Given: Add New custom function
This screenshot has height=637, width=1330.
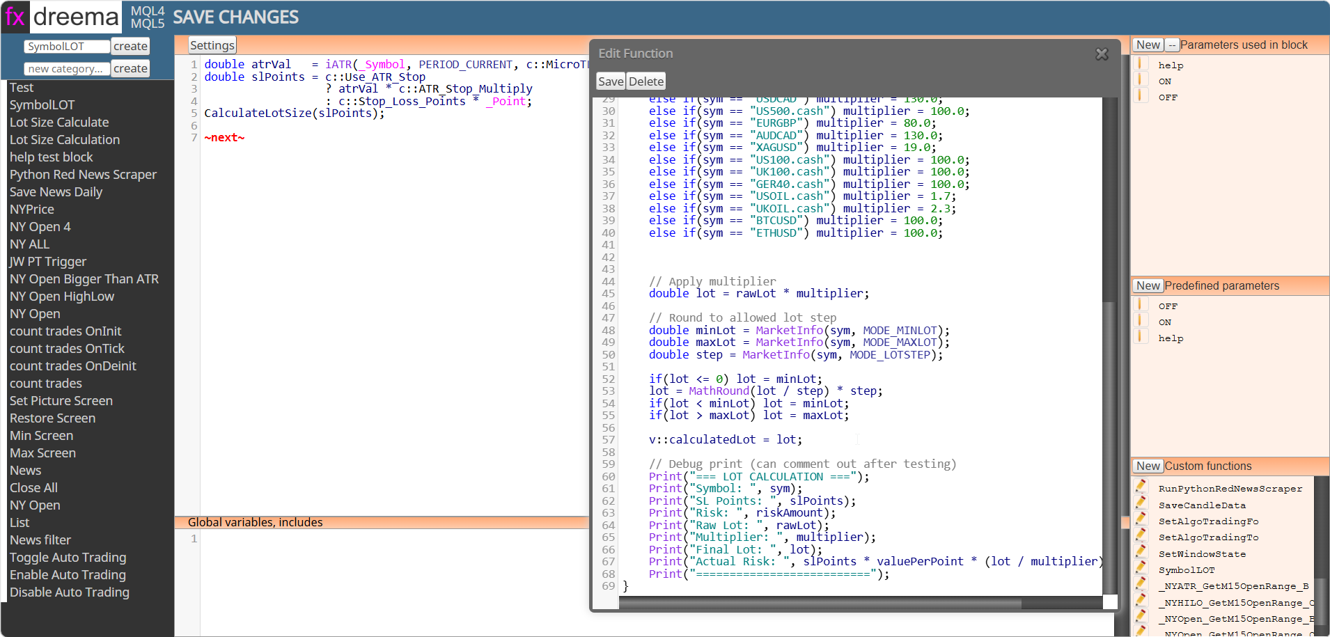Looking at the screenshot, I should [1148, 466].
